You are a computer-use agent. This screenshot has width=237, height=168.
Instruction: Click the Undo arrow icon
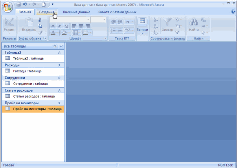click(25, 5)
